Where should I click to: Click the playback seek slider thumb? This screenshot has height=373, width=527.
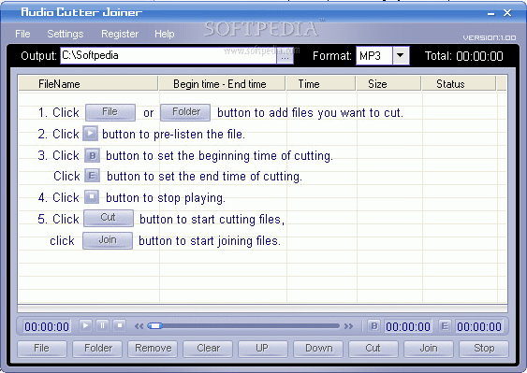[x=154, y=326]
